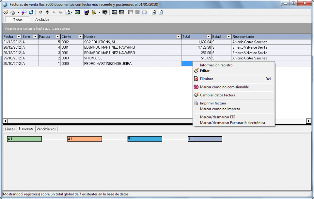Open the Vencimientos tab

click(x=46, y=129)
